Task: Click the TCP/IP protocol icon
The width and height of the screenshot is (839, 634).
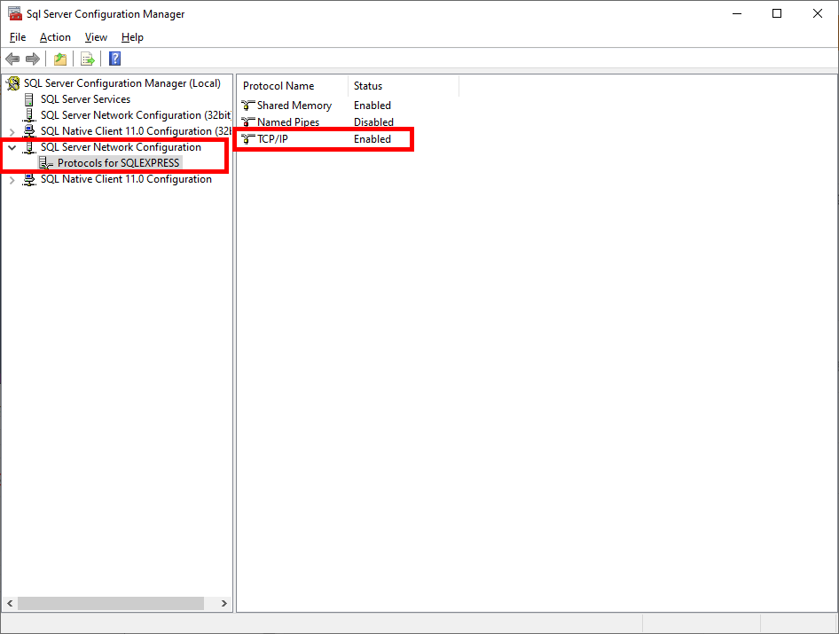Action: click(247, 139)
